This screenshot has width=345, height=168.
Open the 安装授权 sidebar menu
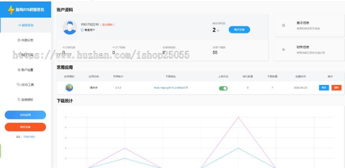point(26,99)
